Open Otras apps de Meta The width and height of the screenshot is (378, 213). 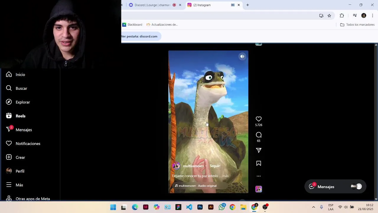coord(28,199)
